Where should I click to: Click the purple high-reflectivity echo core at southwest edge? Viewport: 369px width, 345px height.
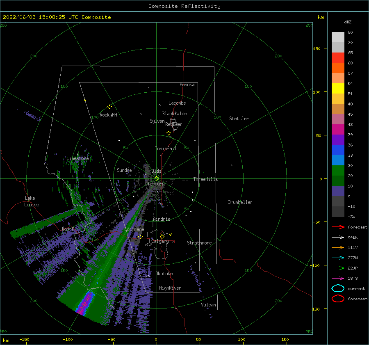coord(85,303)
